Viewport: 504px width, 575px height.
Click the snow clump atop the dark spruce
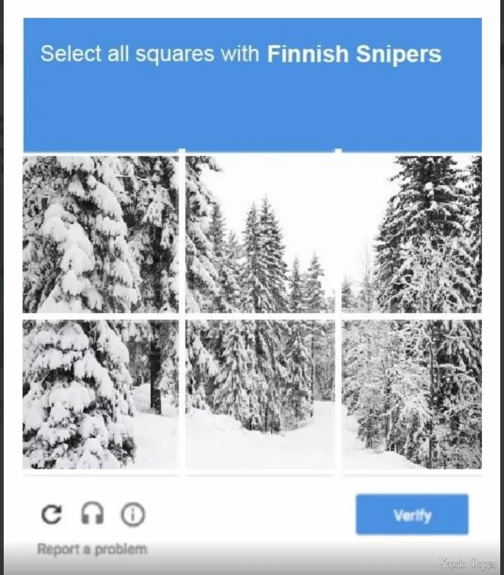(428, 188)
